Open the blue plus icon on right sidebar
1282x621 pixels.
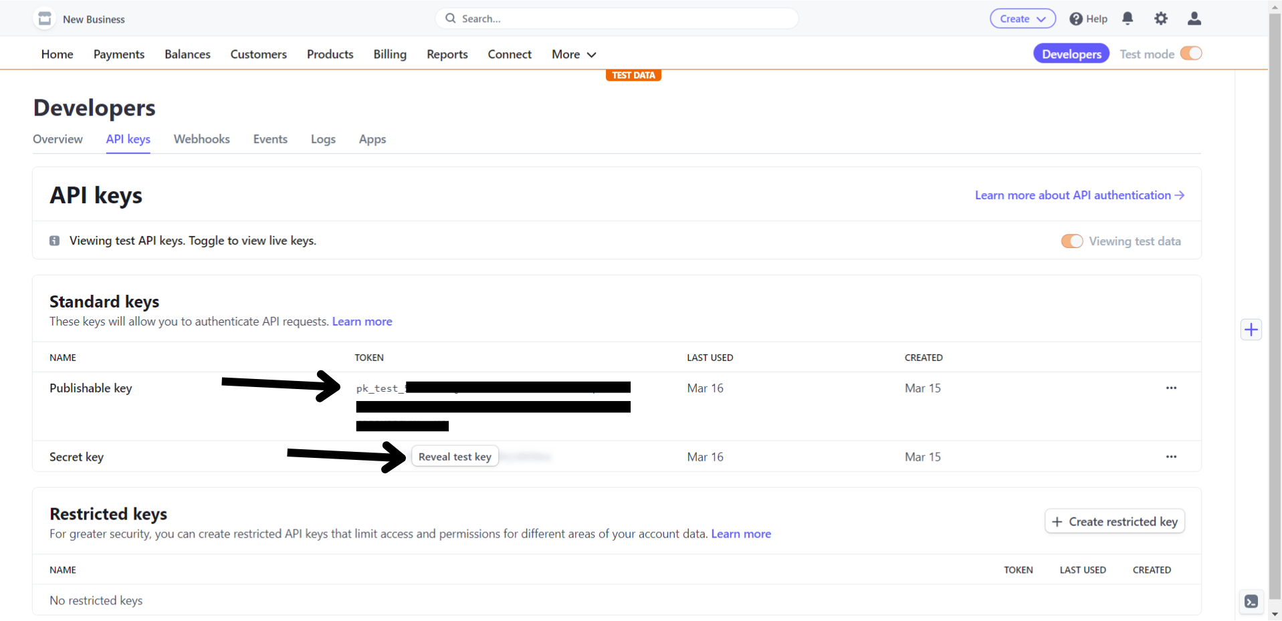click(x=1251, y=330)
